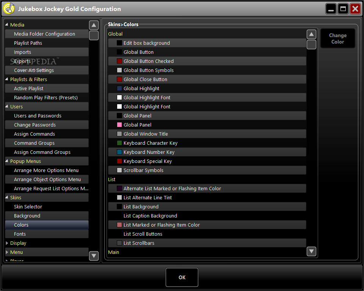Viewport: 364px width, 291px height.
Task: Open Random Play Filters (Presets)
Action: (x=47, y=97)
